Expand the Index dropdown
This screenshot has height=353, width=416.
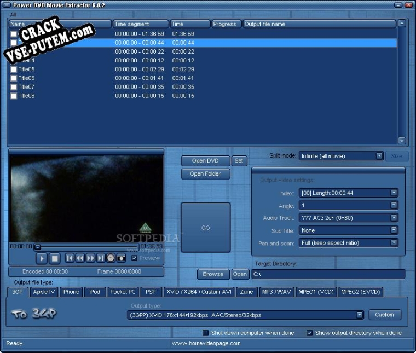pos(394,193)
